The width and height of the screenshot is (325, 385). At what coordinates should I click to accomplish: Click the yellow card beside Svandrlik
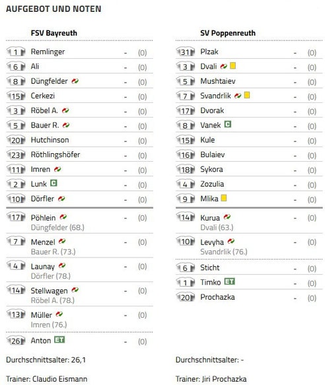pyautogui.click(x=247, y=95)
